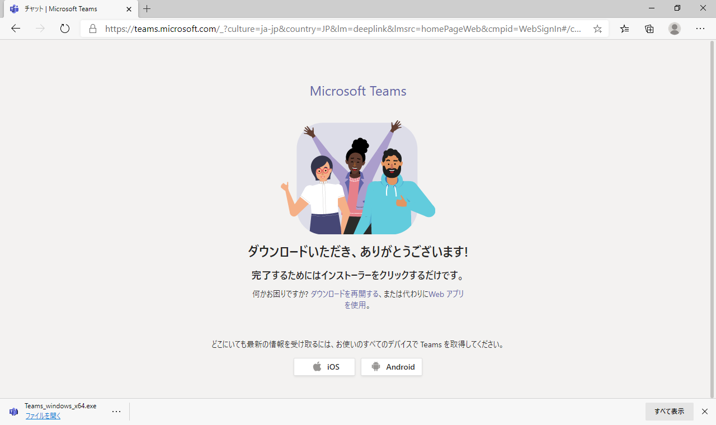
Task: Minimize the browser window
Action: [x=652, y=8]
